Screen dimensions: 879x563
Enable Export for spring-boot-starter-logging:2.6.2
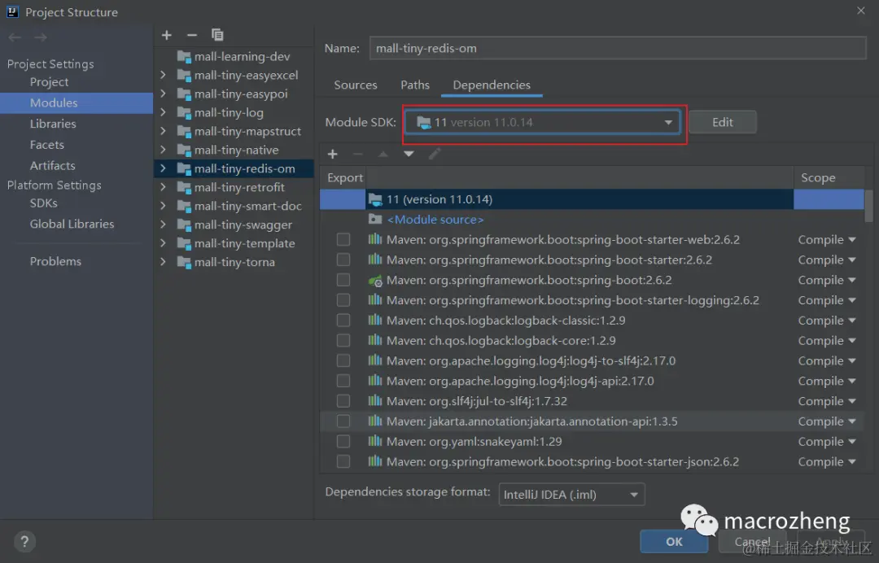343,300
